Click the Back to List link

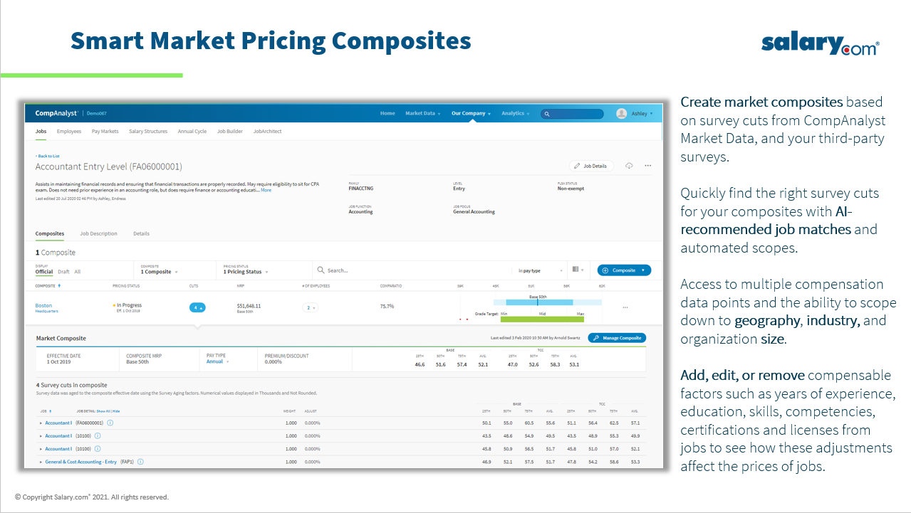tap(48, 156)
